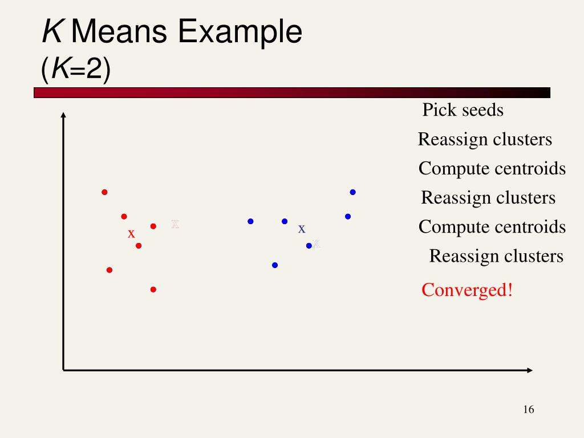Click the arrowhead of the horizontal axis
Viewport: 584px width, 438px height.
(530, 370)
